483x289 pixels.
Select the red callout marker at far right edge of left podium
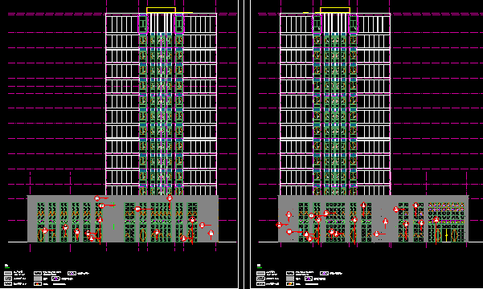click(211, 233)
